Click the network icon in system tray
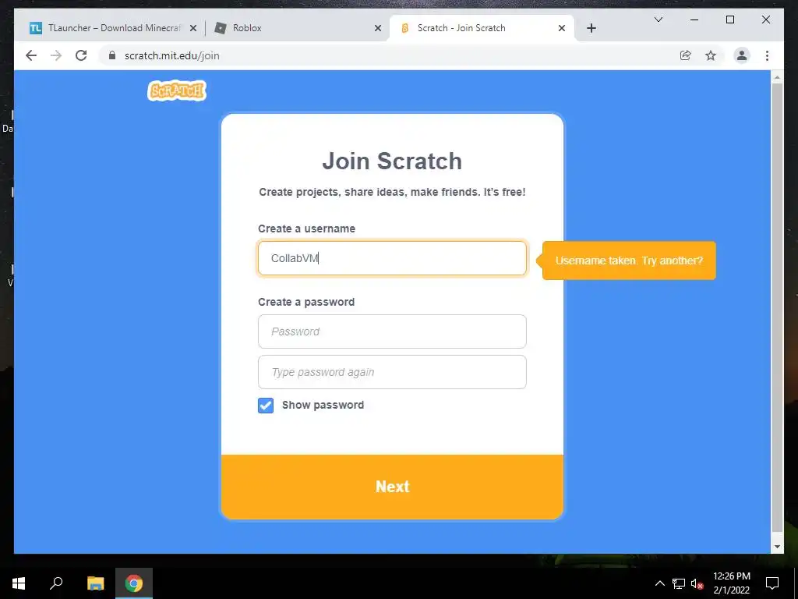The image size is (798, 599). 679,583
